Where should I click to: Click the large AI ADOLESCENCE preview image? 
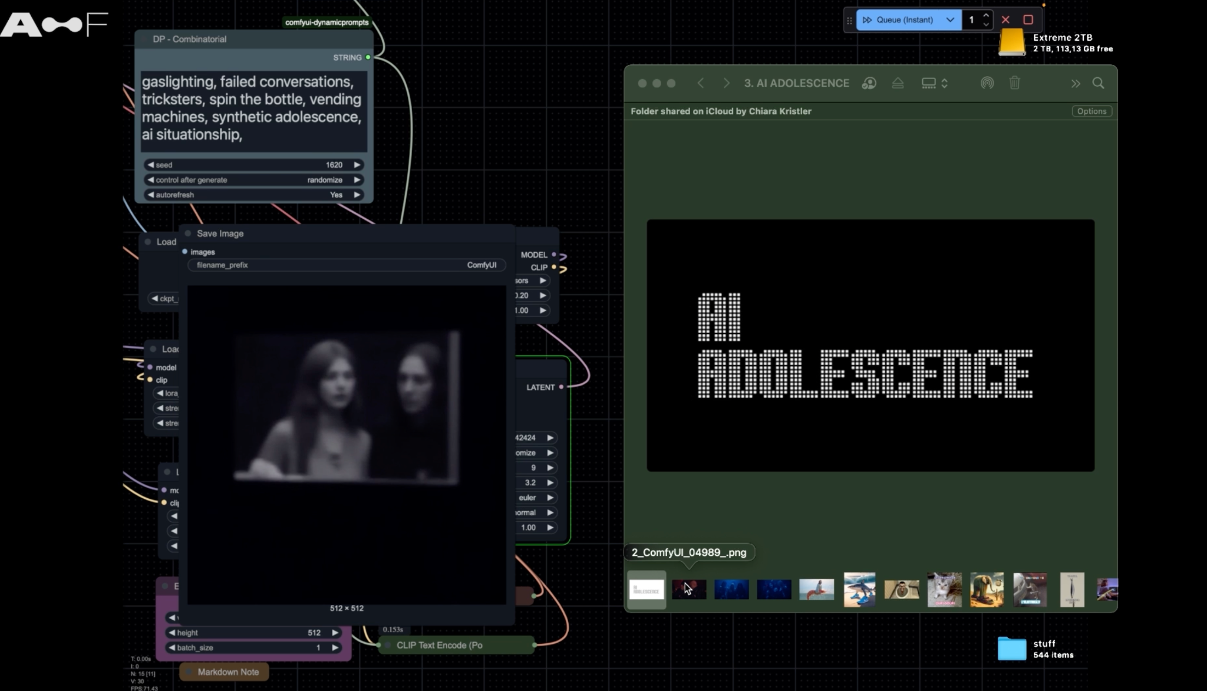(870, 345)
